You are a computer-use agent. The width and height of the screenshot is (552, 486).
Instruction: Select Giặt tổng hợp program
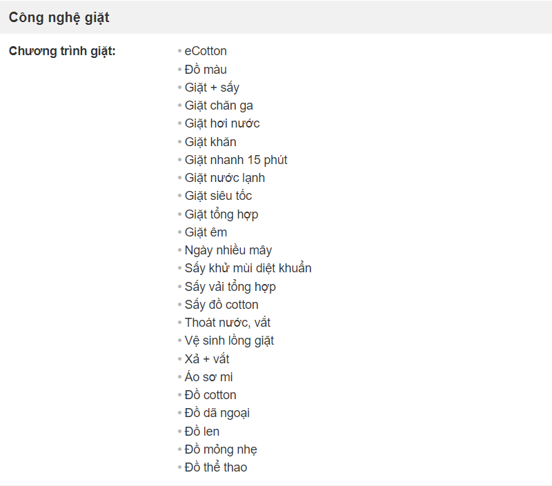pyautogui.click(x=221, y=214)
